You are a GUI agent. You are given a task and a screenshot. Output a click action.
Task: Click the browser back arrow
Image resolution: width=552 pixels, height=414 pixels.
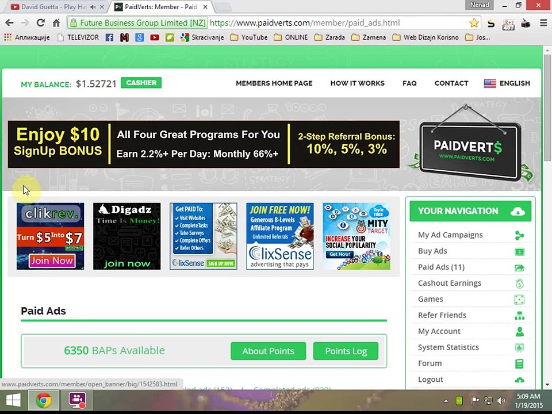[10, 23]
